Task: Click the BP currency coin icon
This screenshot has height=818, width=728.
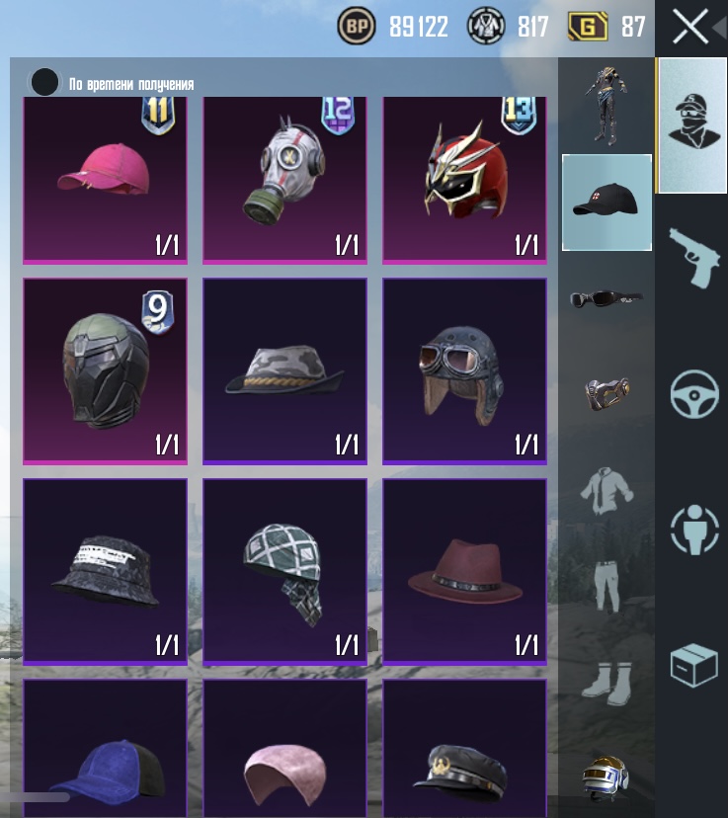Action: click(x=357, y=25)
